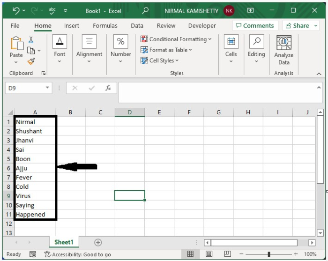
Task: Select the Format Painter brush icon
Action: (31, 61)
